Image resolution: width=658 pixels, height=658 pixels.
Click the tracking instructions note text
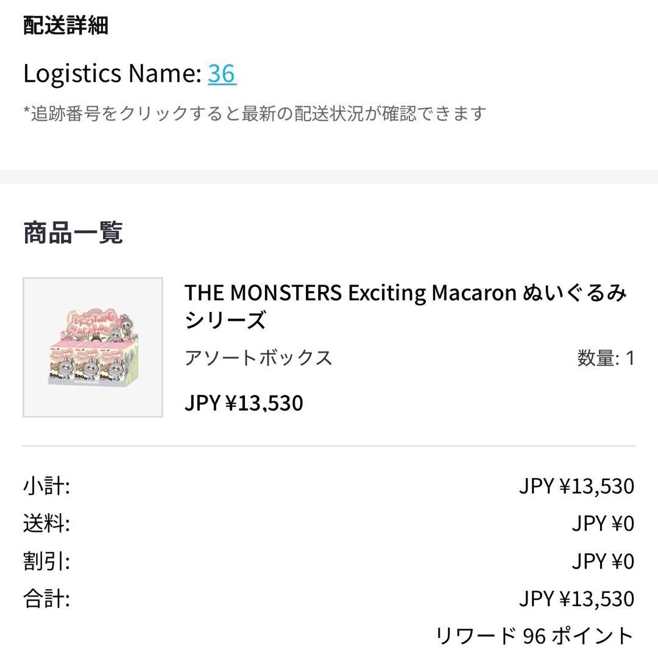click(x=255, y=112)
